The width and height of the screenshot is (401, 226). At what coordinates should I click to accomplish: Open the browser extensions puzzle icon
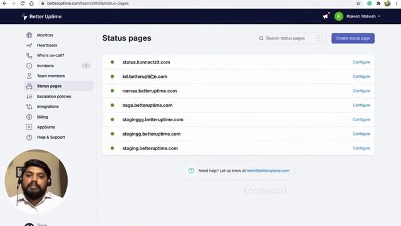click(x=378, y=3)
